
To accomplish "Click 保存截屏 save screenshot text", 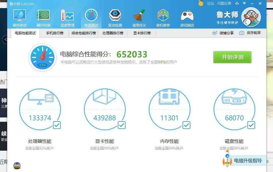I will click(254, 33).
